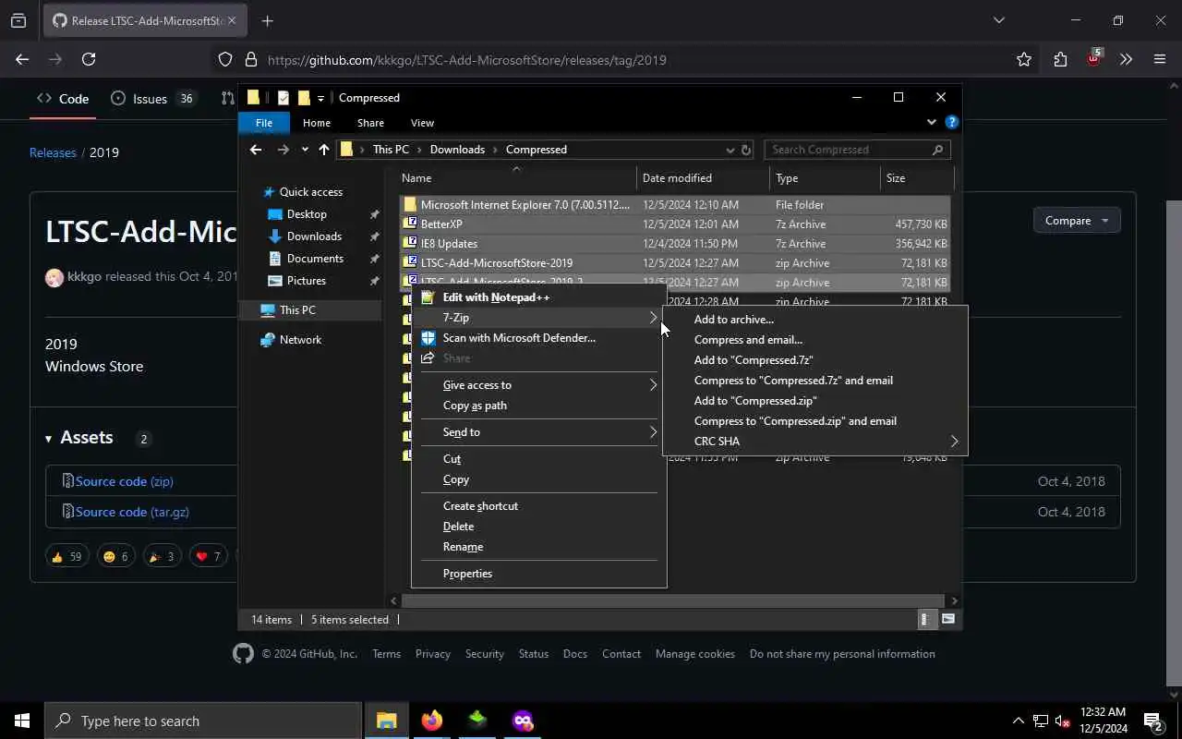This screenshot has width=1182, height=739.
Task: Open the View ribbon tab
Action: click(422, 123)
